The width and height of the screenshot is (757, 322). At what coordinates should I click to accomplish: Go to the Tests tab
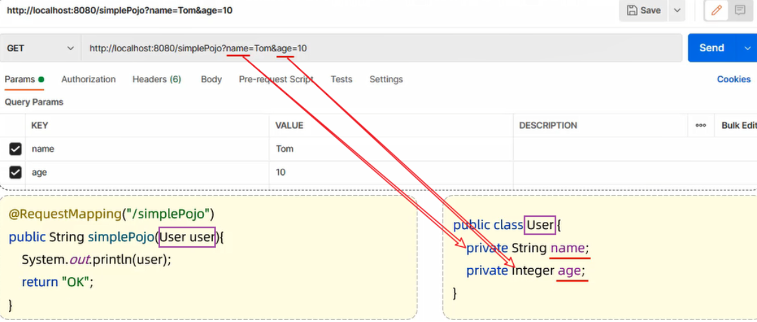[342, 80]
